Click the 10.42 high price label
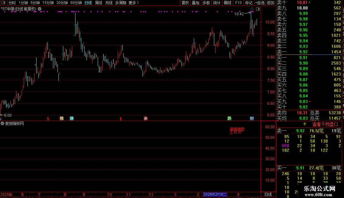 239,14
